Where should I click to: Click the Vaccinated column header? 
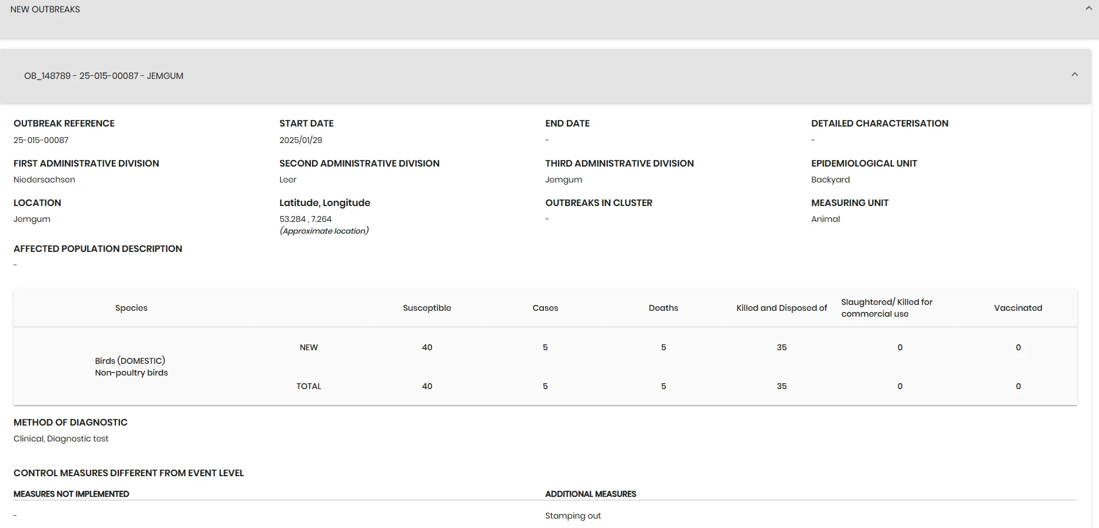(x=1018, y=308)
